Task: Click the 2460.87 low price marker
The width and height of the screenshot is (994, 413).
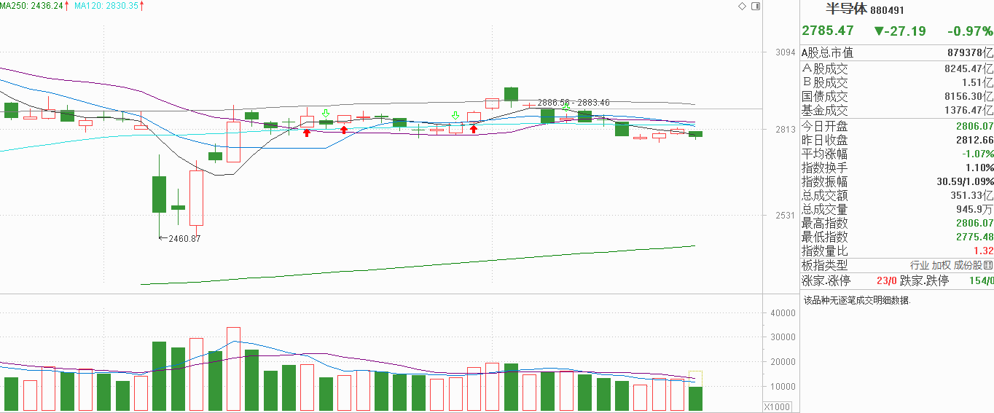Action: [x=184, y=238]
